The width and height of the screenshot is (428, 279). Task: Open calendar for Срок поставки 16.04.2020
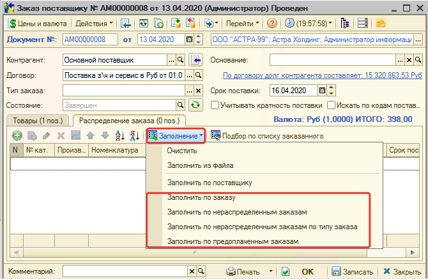tap(322, 91)
